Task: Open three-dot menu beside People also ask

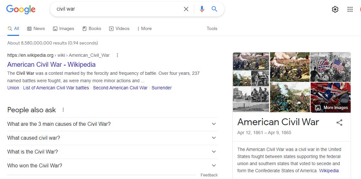Action: click(63, 110)
